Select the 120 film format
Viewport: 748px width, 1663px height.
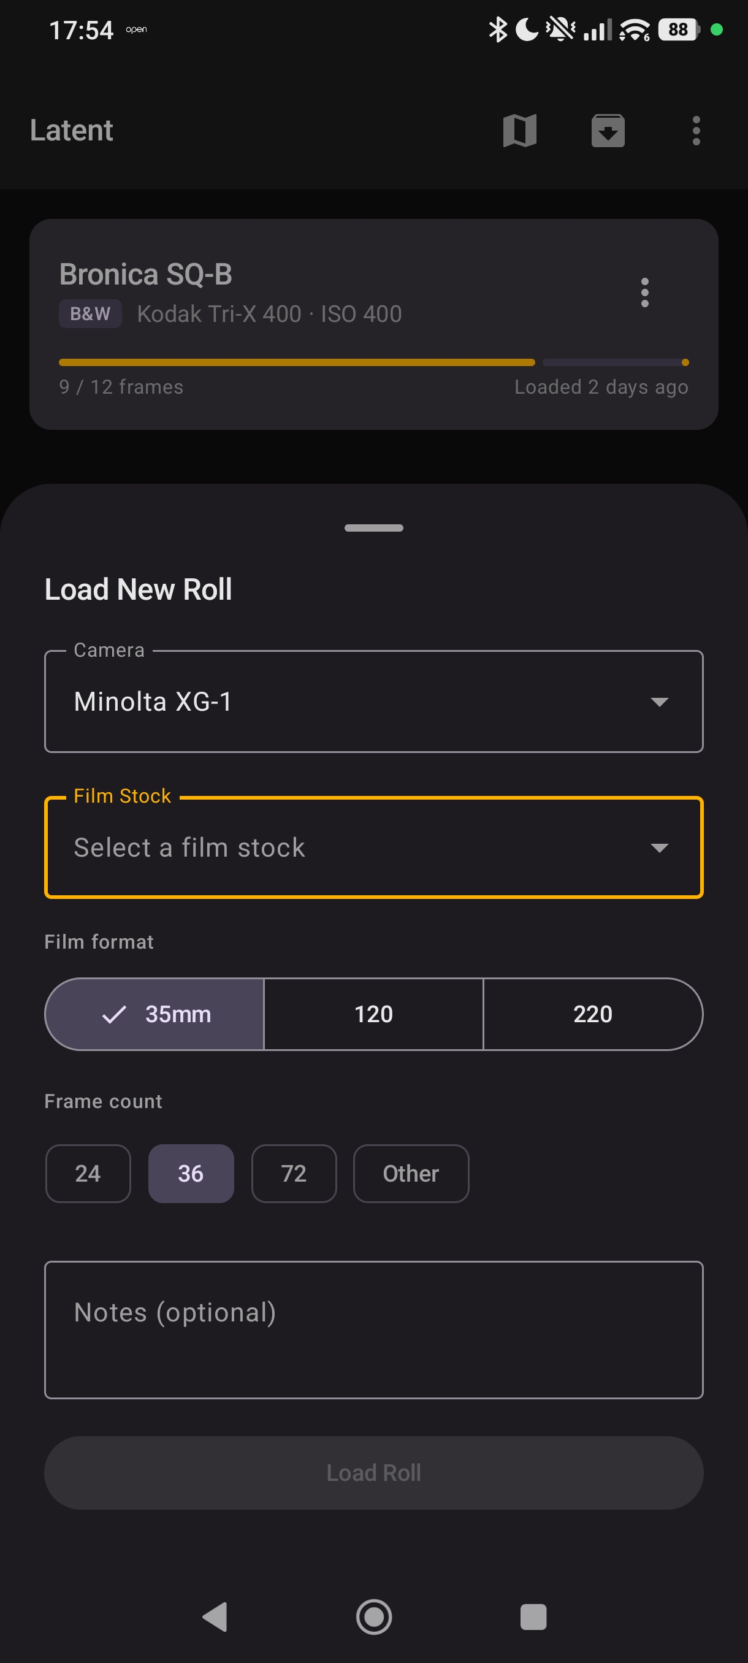pos(373,1014)
